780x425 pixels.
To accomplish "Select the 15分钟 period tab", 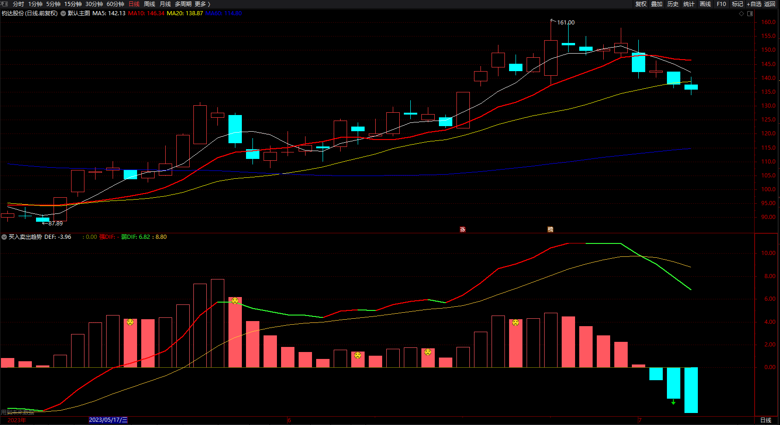I will click(x=73, y=4).
